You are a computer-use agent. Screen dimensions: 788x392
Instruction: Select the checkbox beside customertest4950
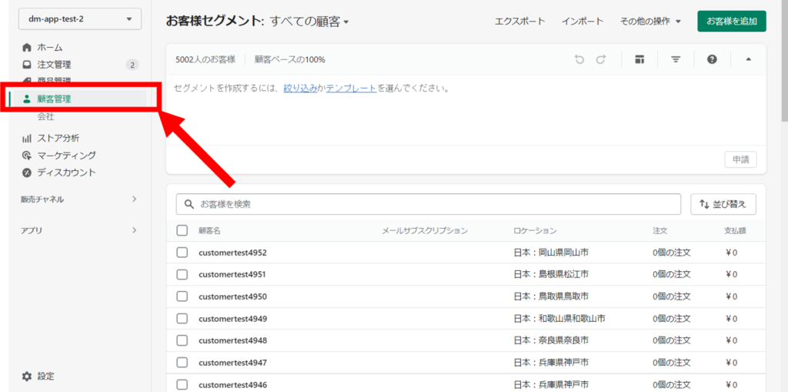coord(182,297)
